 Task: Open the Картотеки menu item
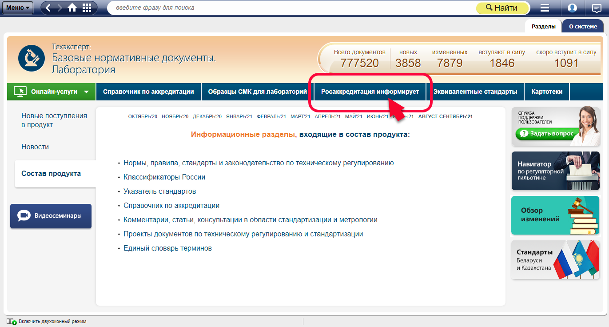pyautogui.click(x=547, y=92)
